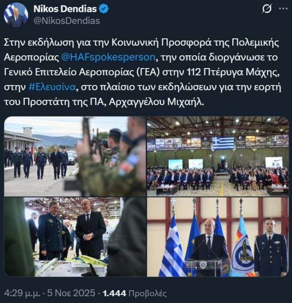Open podium speech photo with flags
The image size is (292, 303).
click(x=218, y=237)
